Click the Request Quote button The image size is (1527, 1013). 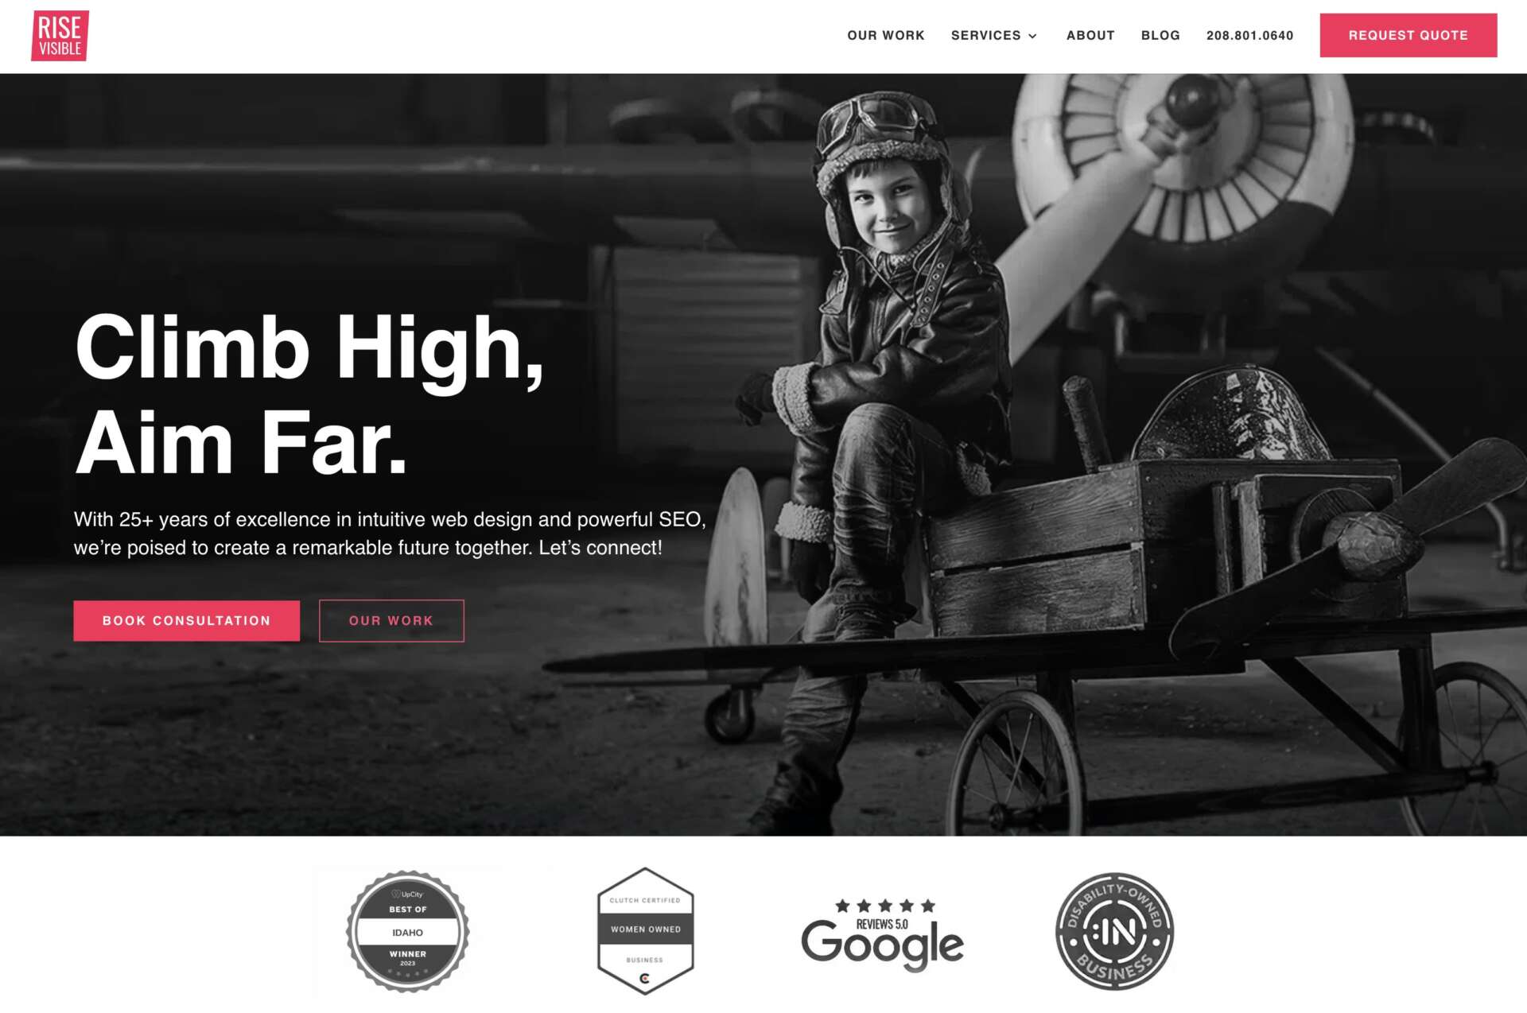point(1408,35)
